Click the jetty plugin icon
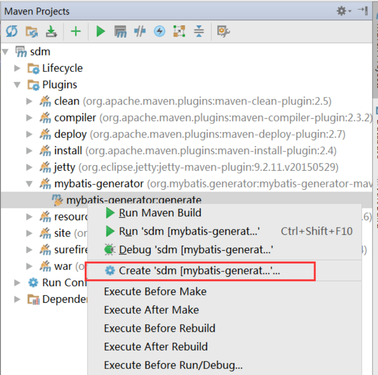This screenshot has width=378, height=375. click(x=45, y=167)
